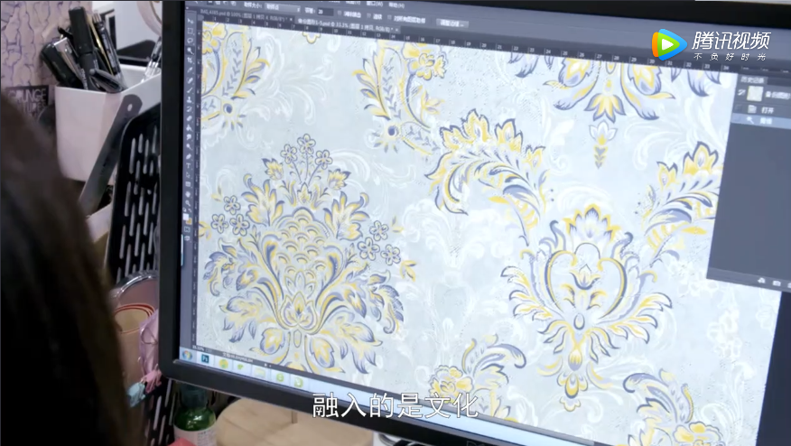The image size is (791, 446).
Task: Select the Dodge tool
Action: pyautogui.click(x=188, y=146)
